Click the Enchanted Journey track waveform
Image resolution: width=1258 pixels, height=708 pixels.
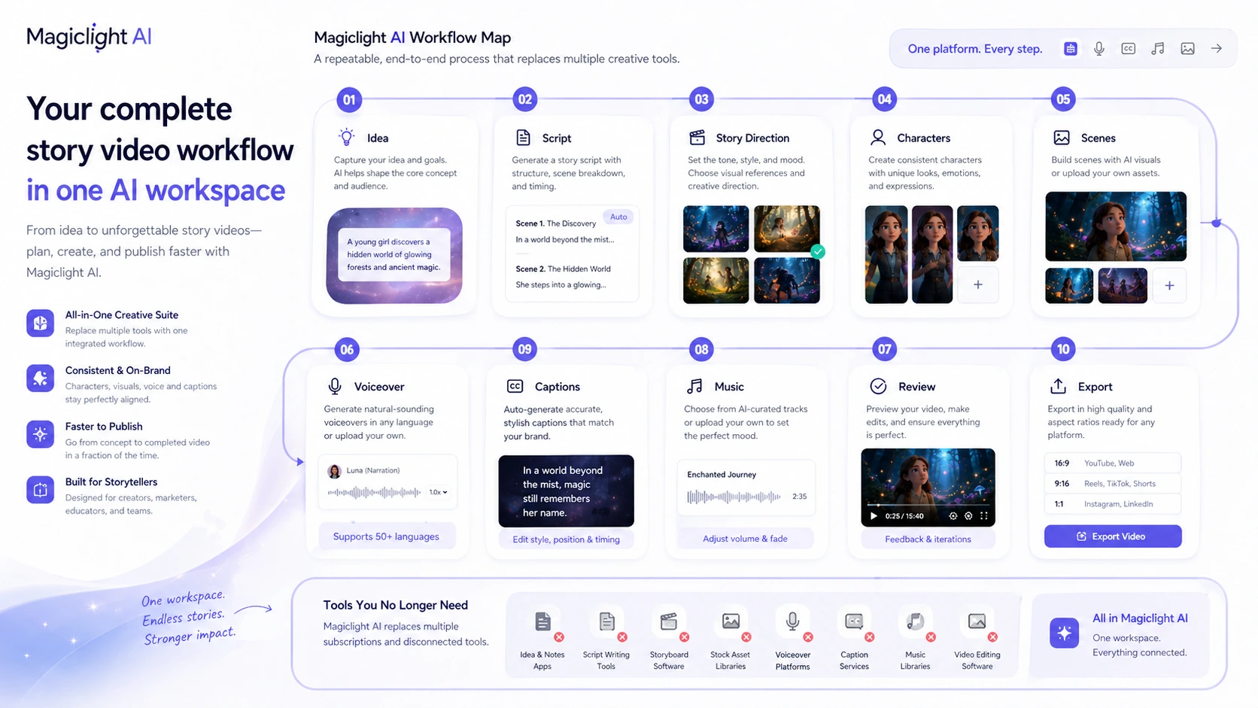[x=734, y=497]
